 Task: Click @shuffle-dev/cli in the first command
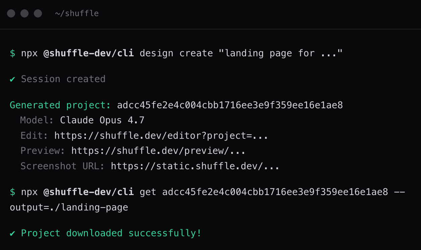click(x=89, y=53)
